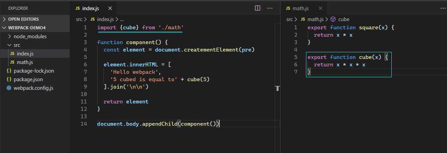Screen dimensions: 447x153
Task: Switch to the math.js editor tab
Action: 300,8
